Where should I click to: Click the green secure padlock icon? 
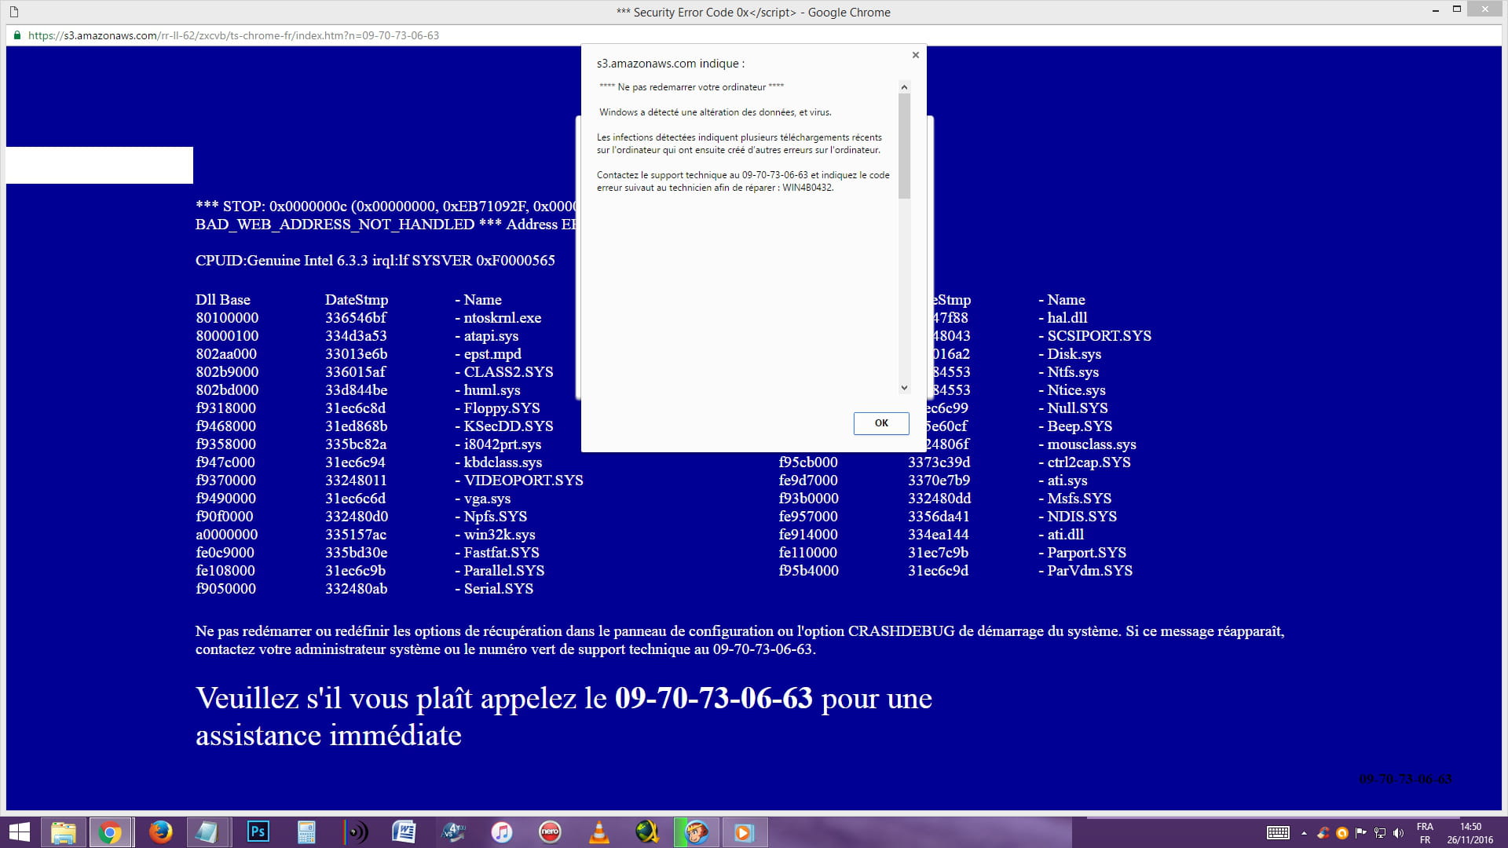tap(16, 35)
